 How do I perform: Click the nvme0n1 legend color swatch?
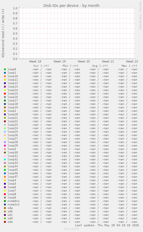pos(5,201)
